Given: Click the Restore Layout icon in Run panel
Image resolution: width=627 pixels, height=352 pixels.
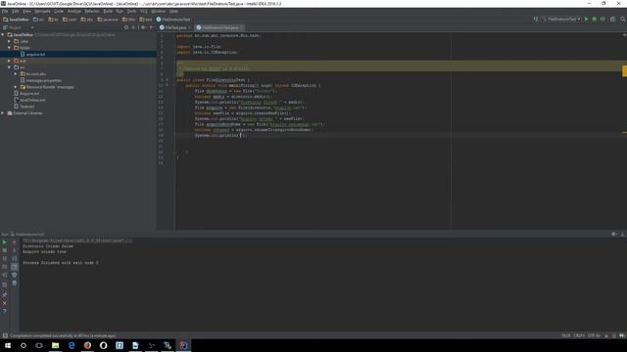Looking at the screenshot, I should pyautogui.click(x=5, y=285).
